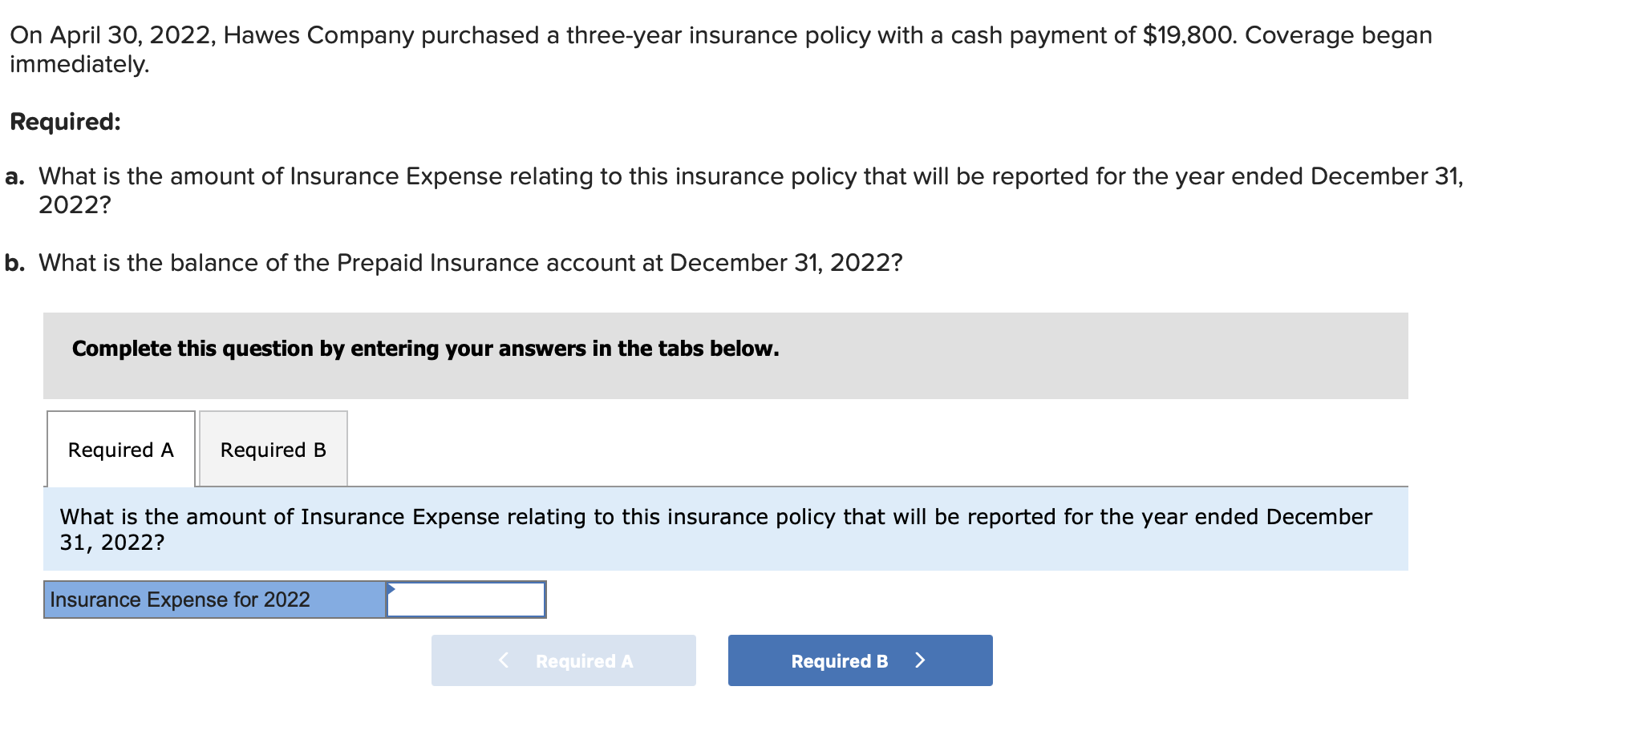The height and width of the screenshot is (747, 1649).
Task: Click the bold "b." list marker
Action: pos(14,263)
